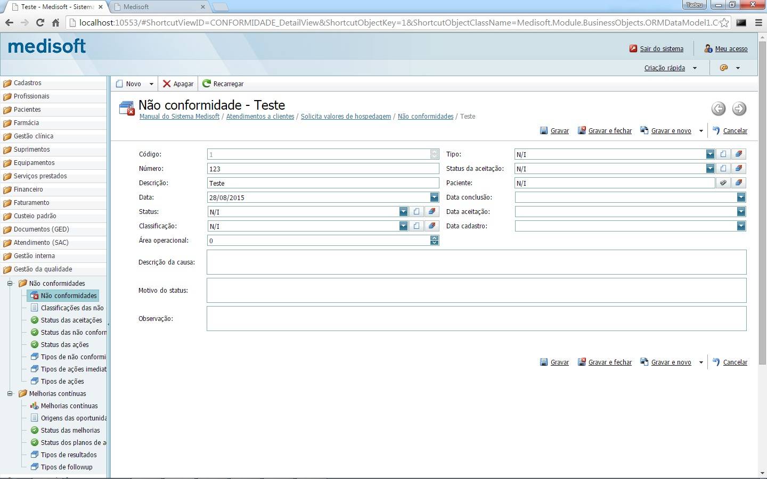Select Status das aceitações tree item

(71, 320)
